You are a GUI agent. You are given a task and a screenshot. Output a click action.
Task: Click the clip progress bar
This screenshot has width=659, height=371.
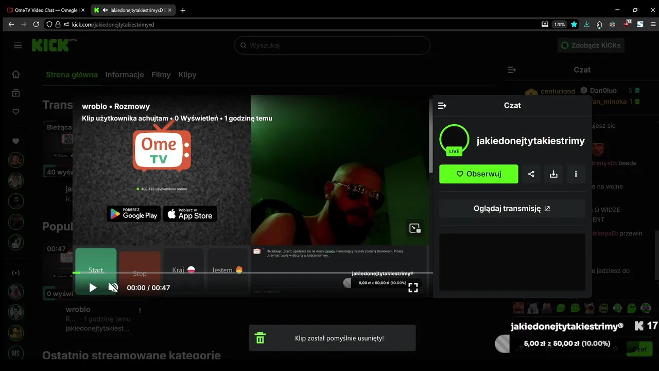(x=252, y=272)
